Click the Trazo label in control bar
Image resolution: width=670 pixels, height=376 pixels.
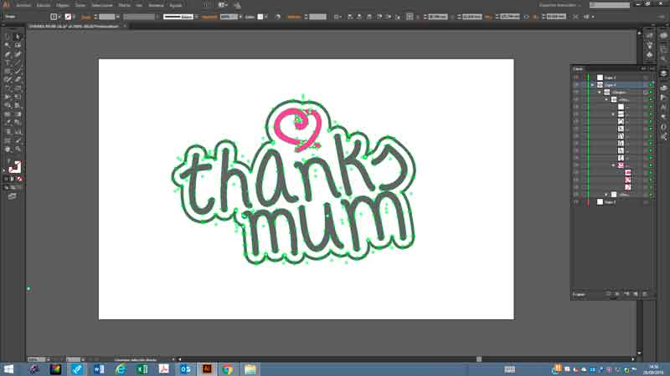point(86,16)
